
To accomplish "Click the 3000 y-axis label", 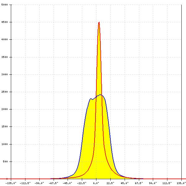I will click(x=4, y=74).
